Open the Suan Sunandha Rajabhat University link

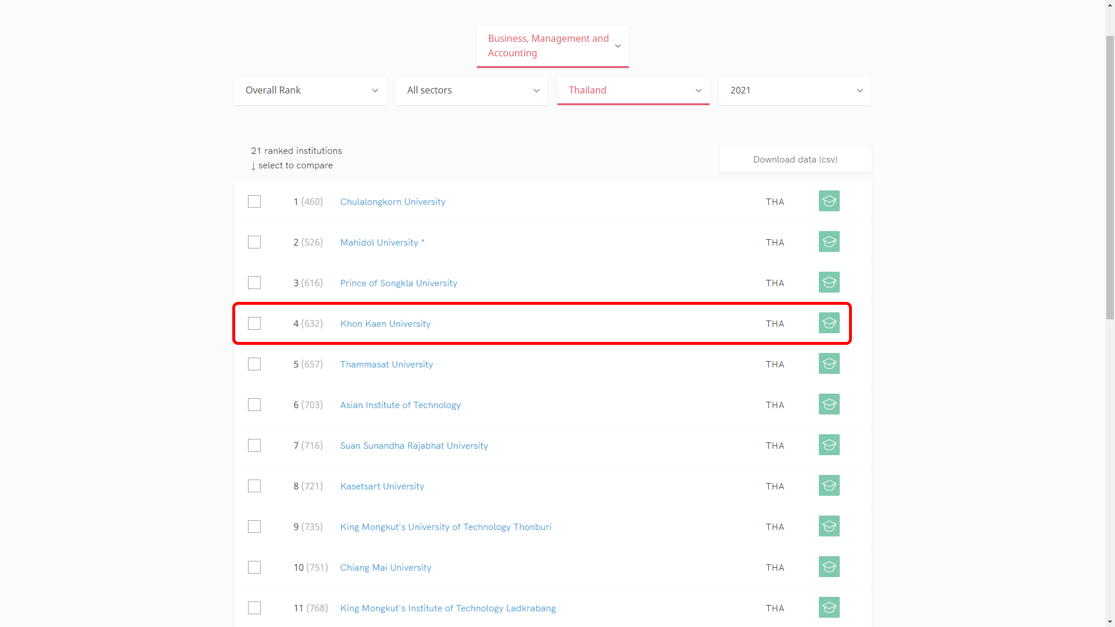coord(414,445)
